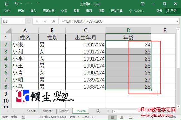This screenshot has width=181, height=120.
Task: Switch to the Sheet1 tab
Action: 32,111
